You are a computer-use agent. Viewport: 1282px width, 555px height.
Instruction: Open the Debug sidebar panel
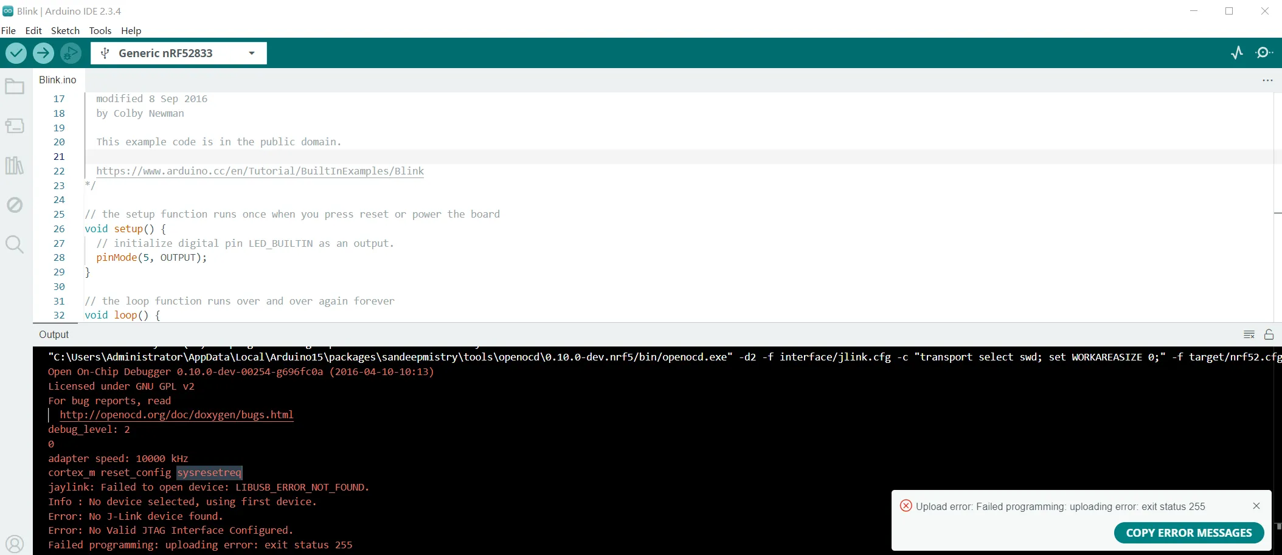[15, 205]
